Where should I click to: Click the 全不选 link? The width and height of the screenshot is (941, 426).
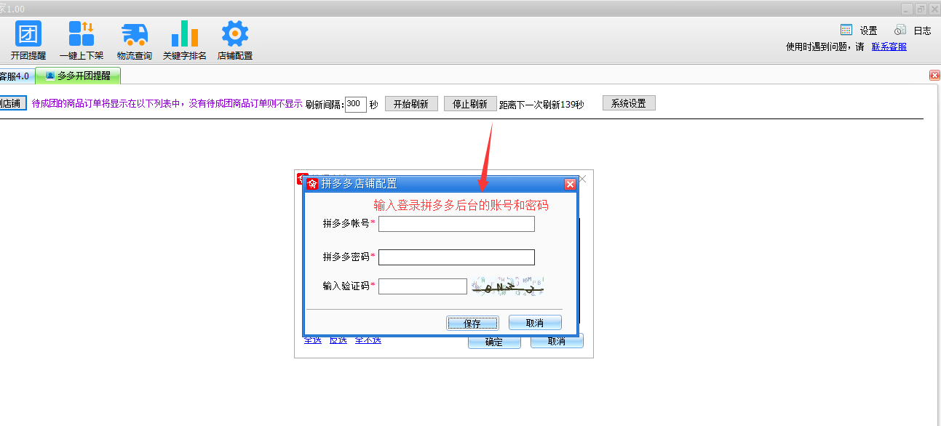[368, 340]
